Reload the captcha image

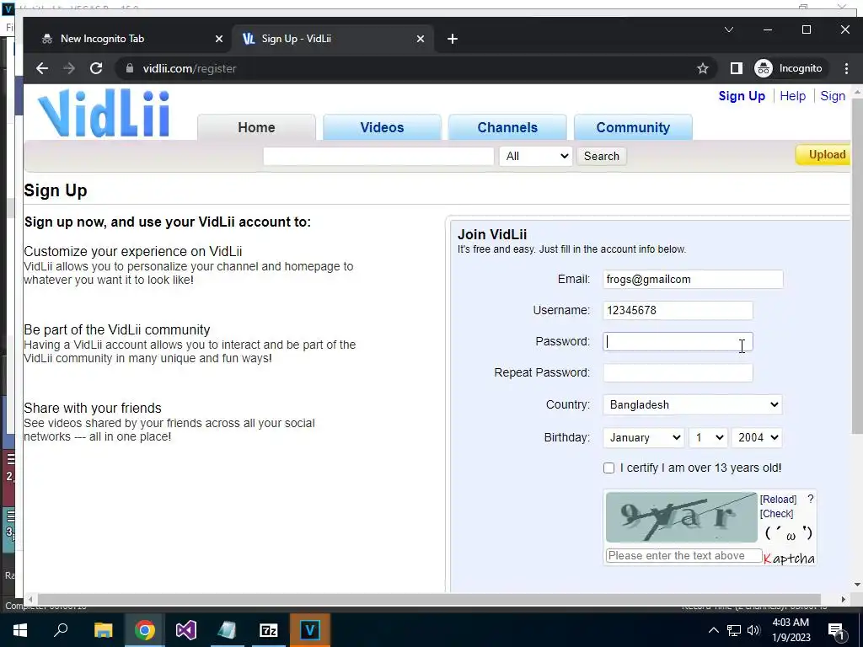coord(778,499)
